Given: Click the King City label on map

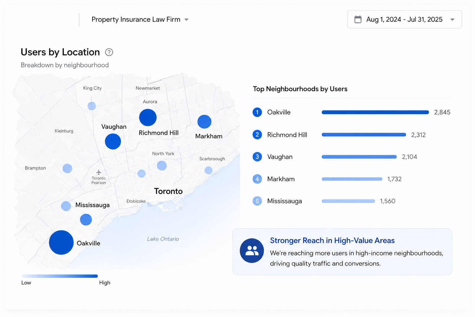Looking at the screenshot, I should click(x=92, y=88).
